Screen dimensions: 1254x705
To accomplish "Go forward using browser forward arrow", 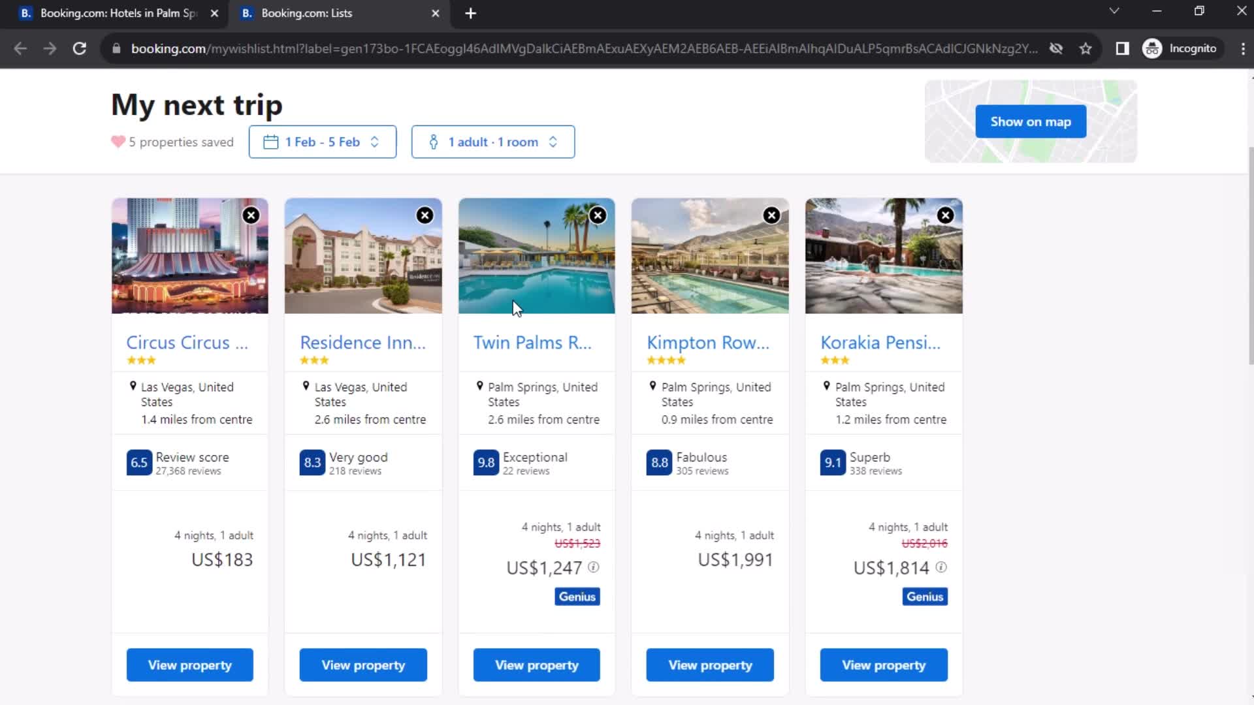I will pos(50,48).
